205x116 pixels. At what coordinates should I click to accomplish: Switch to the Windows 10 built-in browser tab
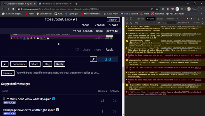[55, 4]
